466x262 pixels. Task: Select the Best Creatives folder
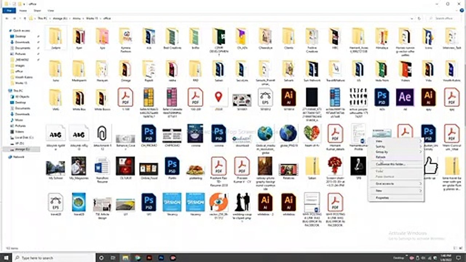172,39
